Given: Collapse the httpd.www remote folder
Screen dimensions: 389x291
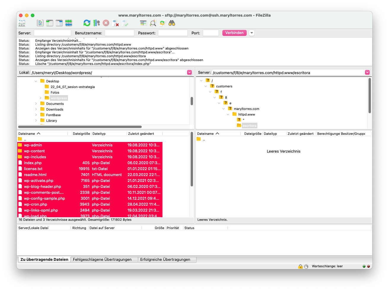Looking at the screenshot, I should [x=228, y=114].
